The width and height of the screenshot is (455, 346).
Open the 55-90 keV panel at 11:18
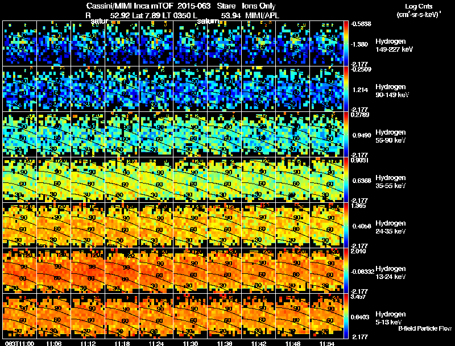pyautogui.click(x=122, y=135)
